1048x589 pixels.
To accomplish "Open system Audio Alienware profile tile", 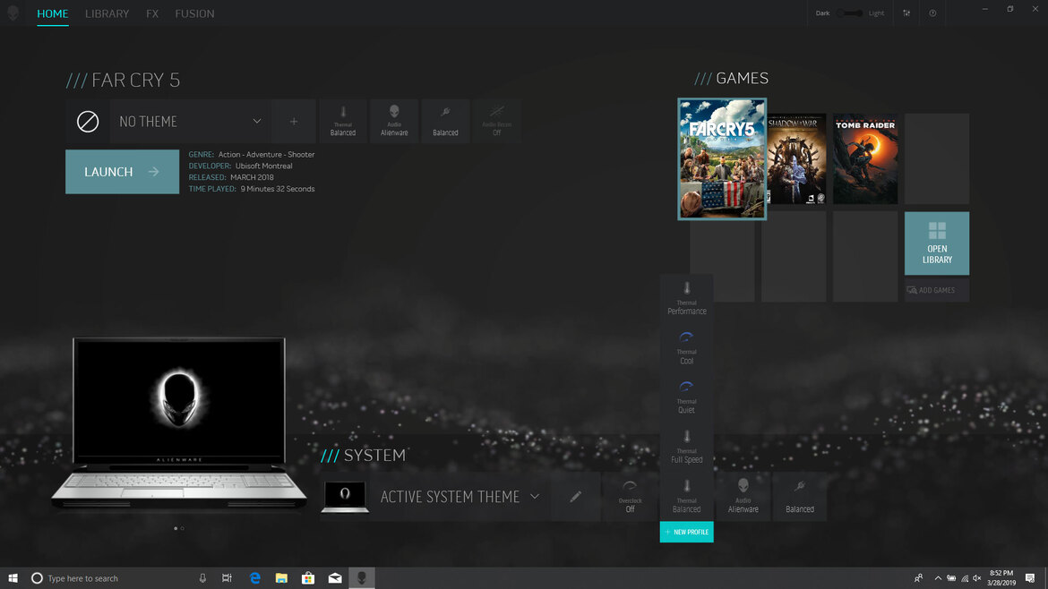I will pos(743,497).
